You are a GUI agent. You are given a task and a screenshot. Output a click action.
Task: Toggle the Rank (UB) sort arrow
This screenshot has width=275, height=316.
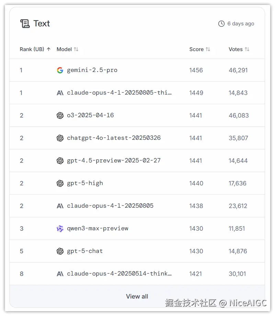click(x=49, y=49)
